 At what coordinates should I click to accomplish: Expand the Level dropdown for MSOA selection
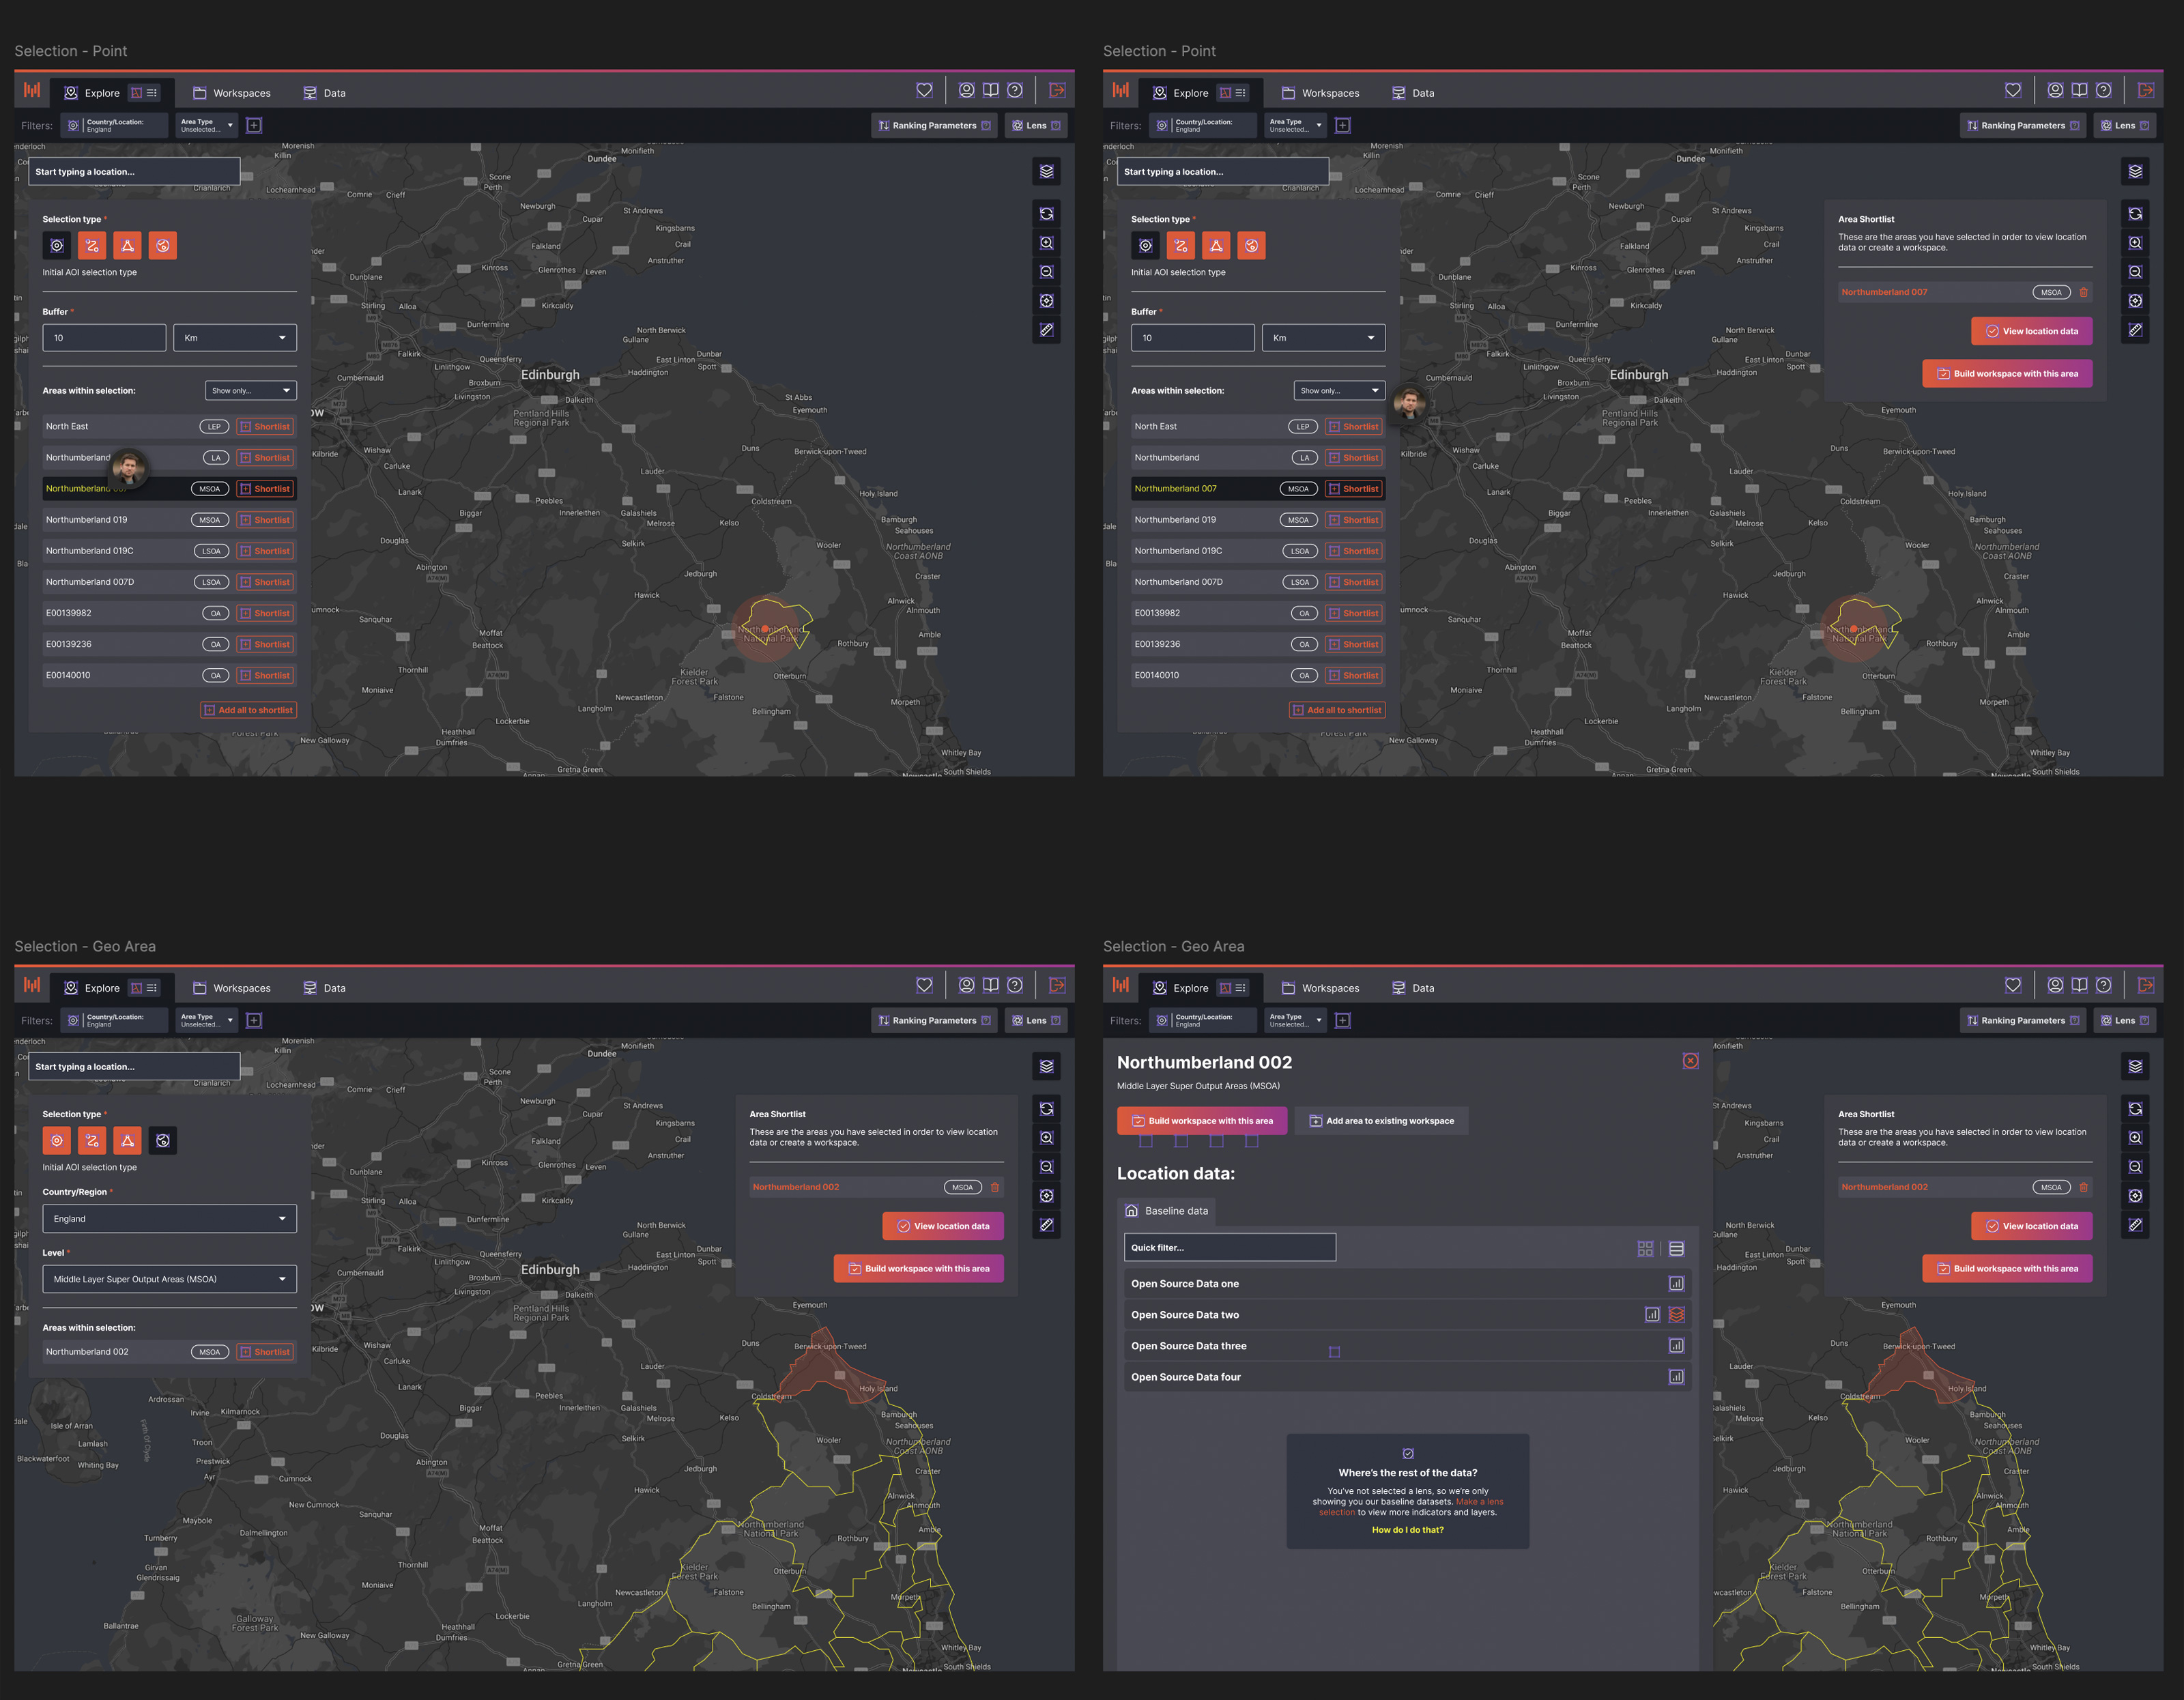(278, 1278)
